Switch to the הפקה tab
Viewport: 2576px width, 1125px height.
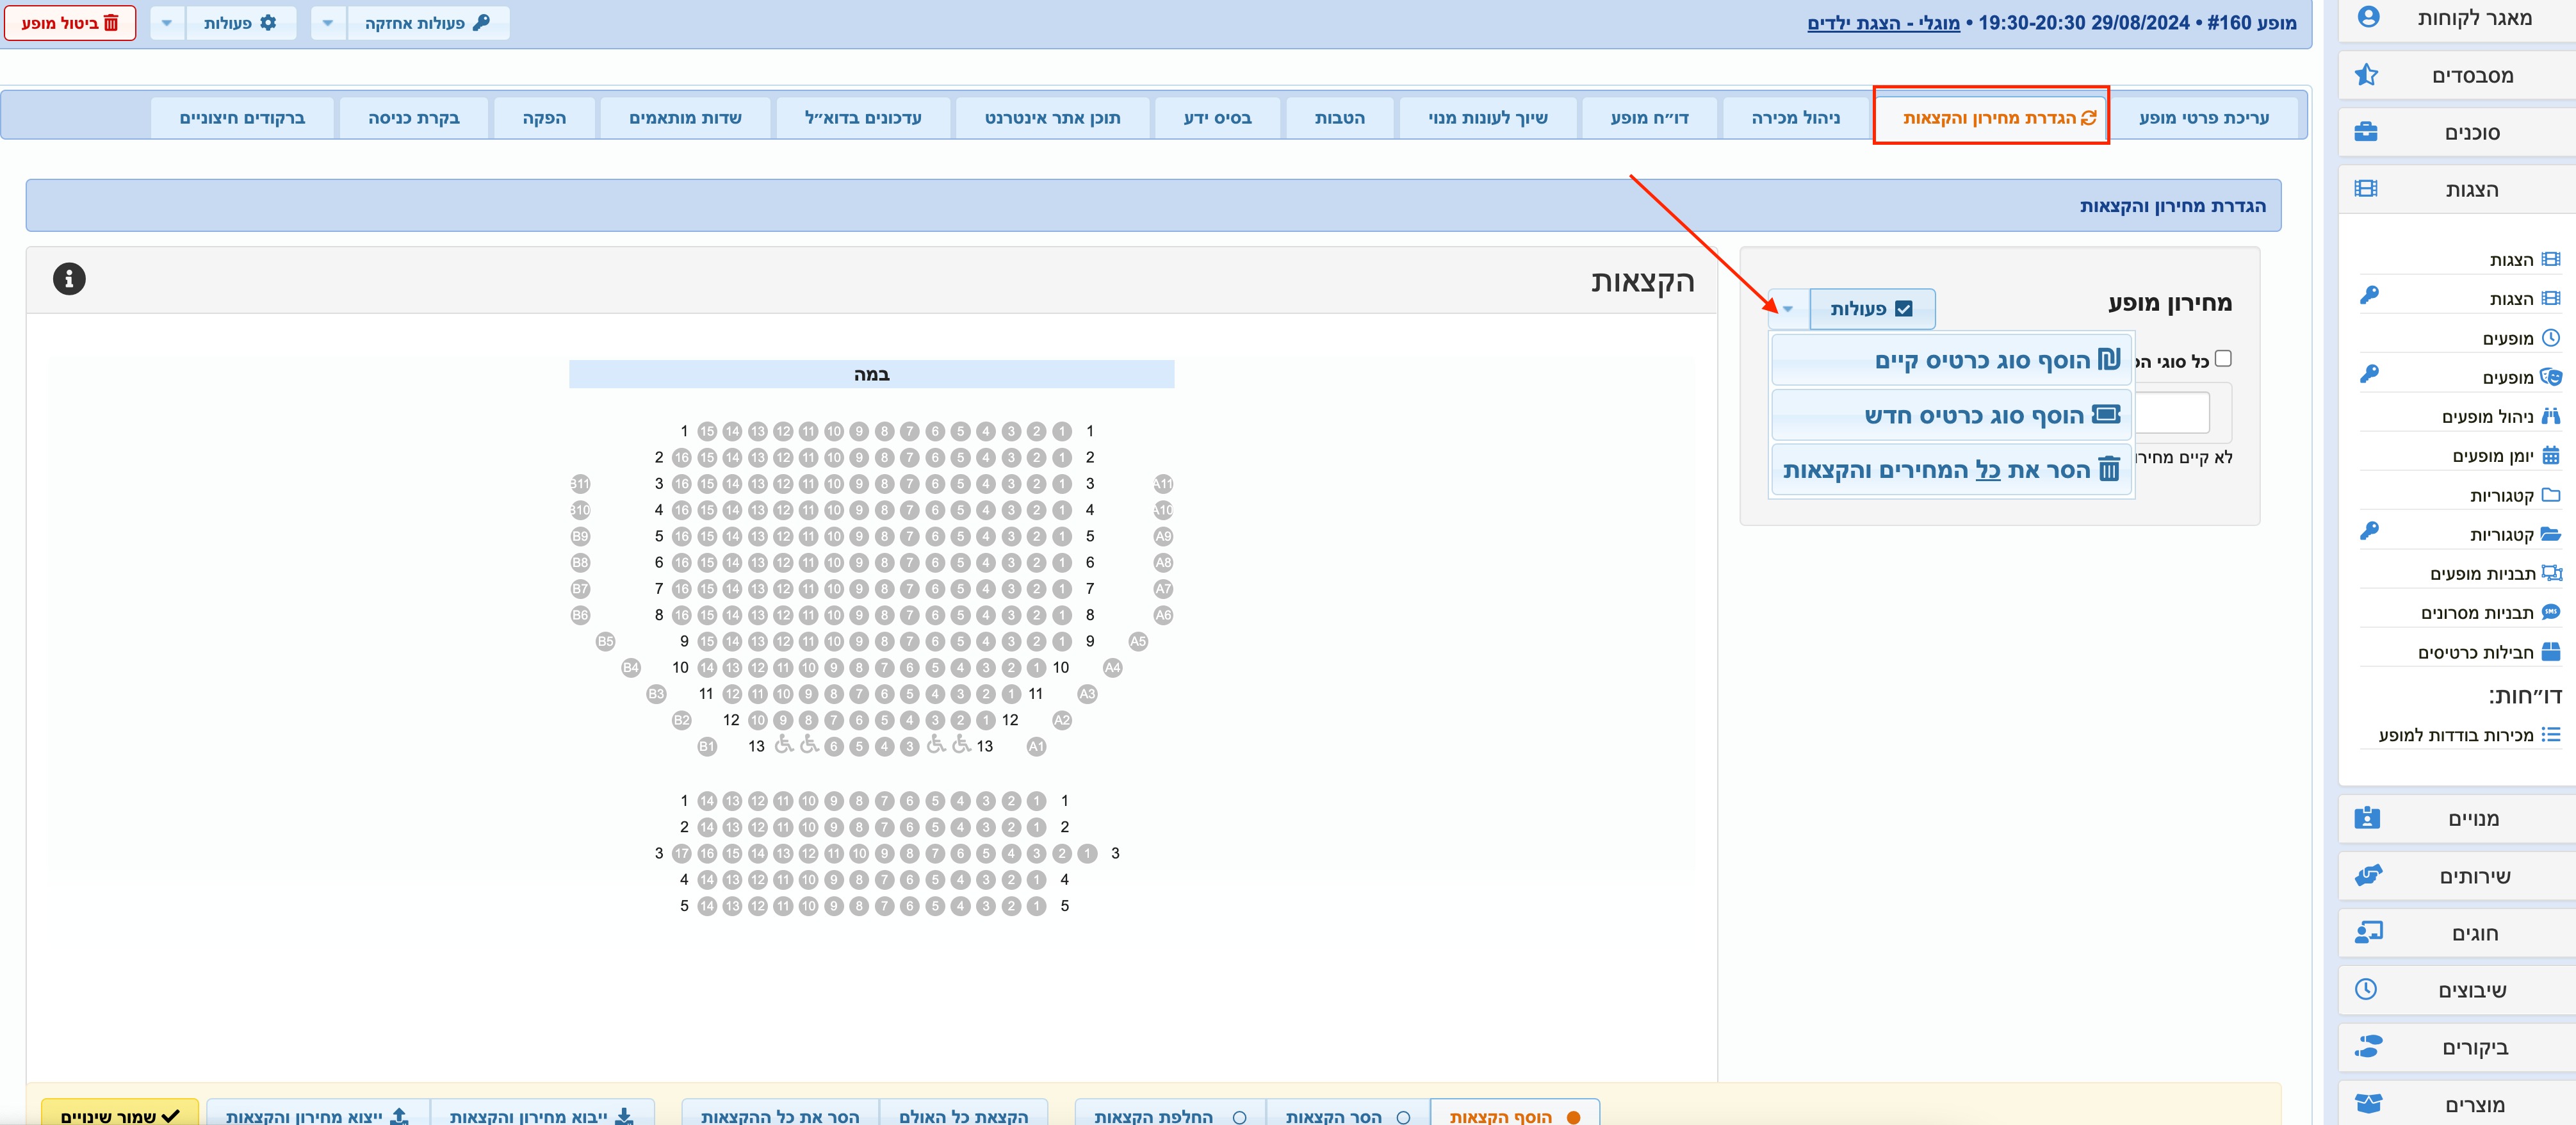[x=544, y=118]
